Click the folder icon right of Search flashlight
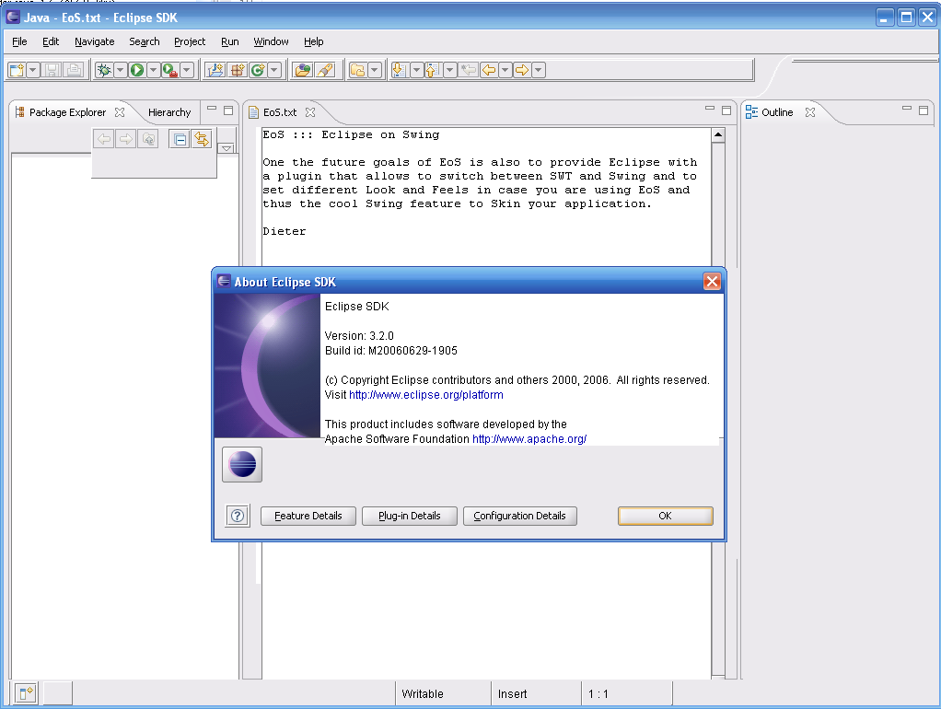Image resolution: width=941 pixels, height=709 pixels. coord(357,70)
